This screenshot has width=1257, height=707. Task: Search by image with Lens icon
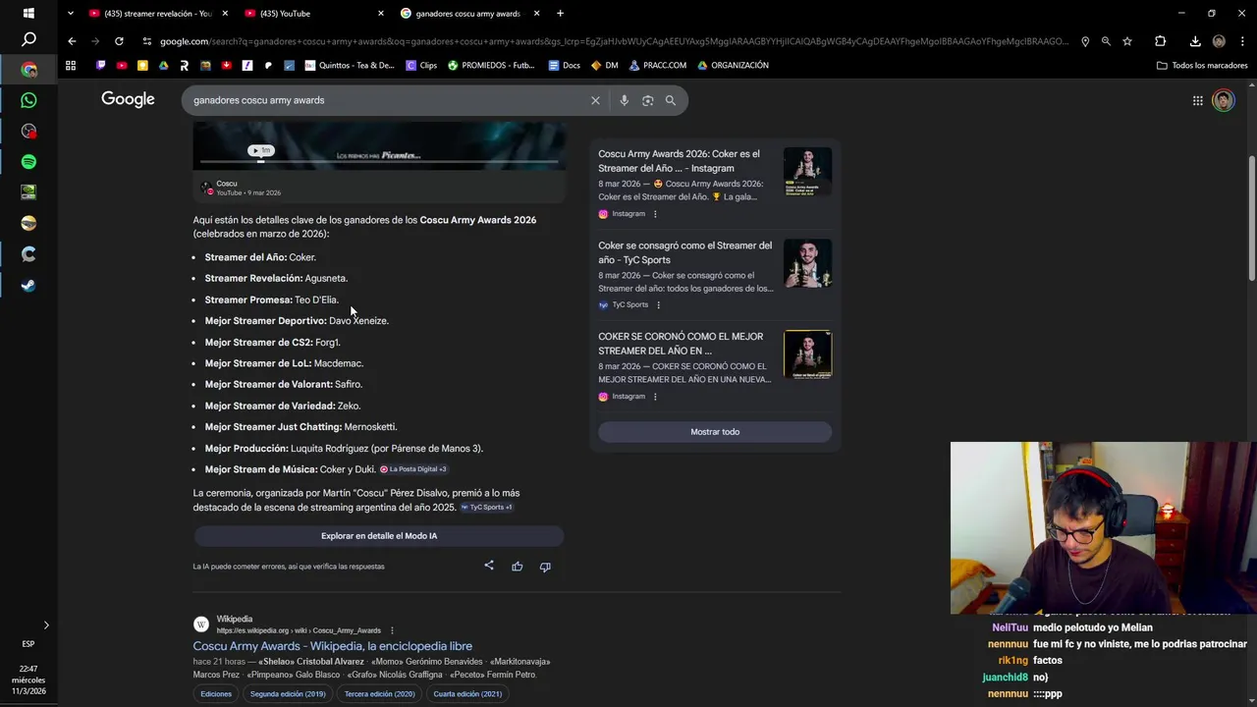coord(647,100)
